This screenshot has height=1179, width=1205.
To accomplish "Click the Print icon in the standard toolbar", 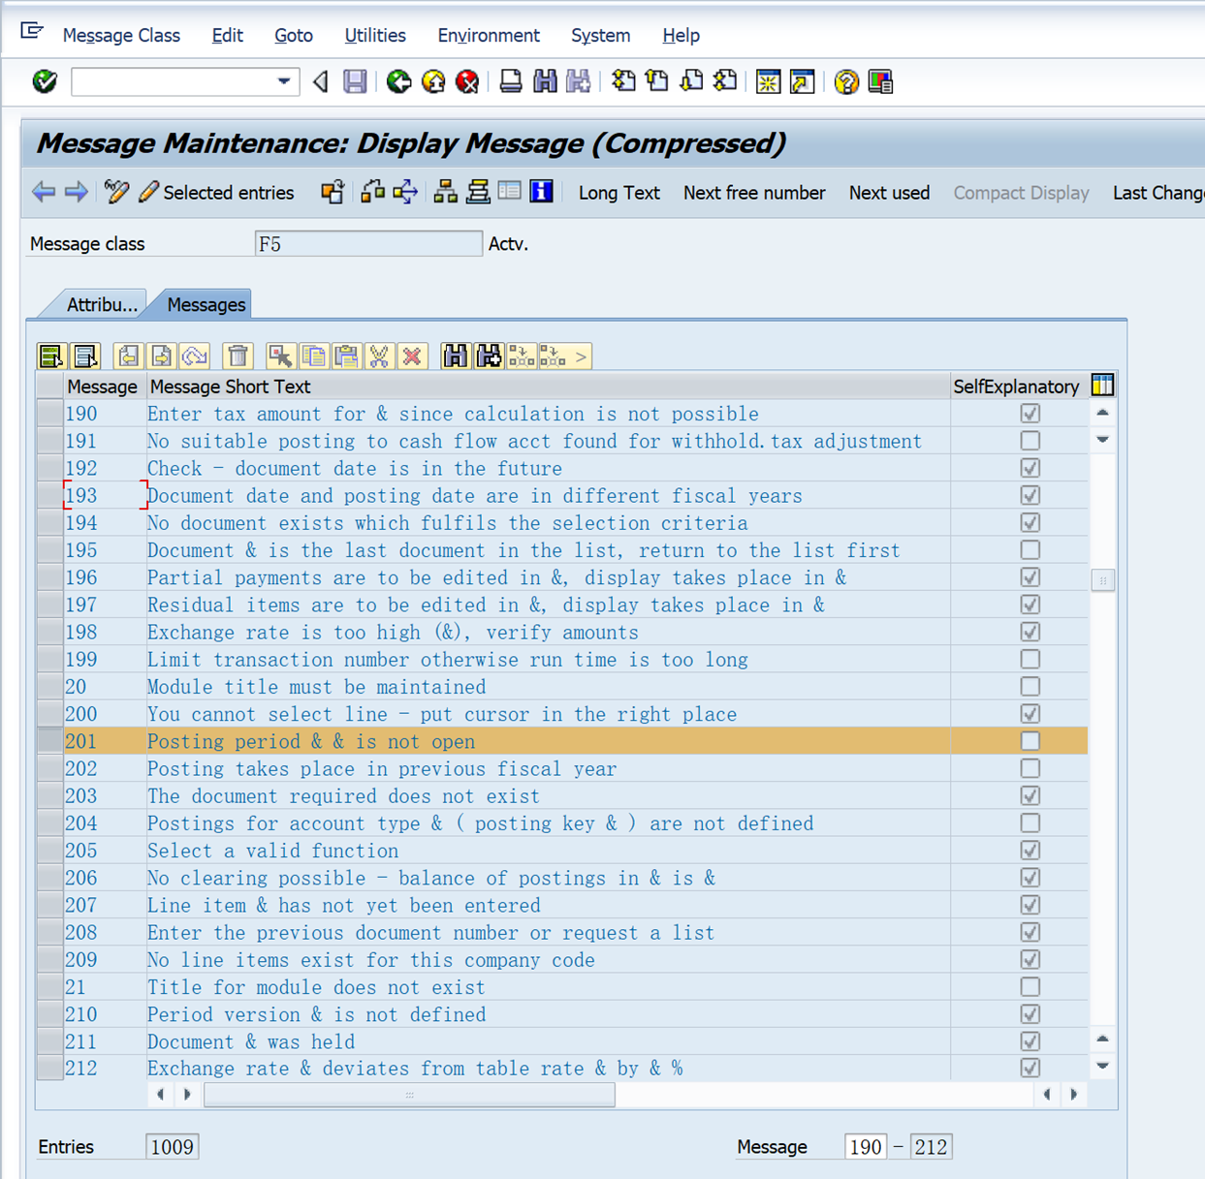I will [510, 81].
